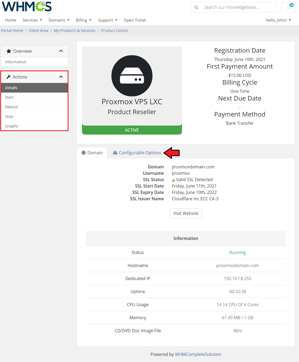299x362 pixels.
Task: Click the Information table header
Action: (186, 238)
